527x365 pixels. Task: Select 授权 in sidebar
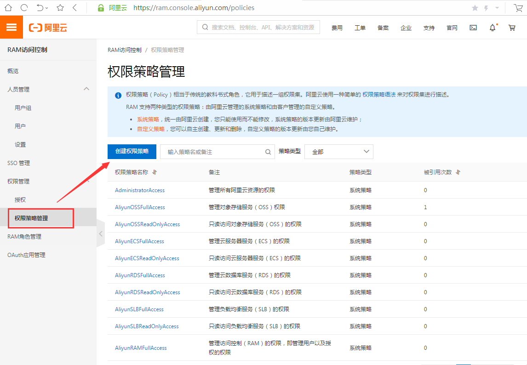click(x=20, y=200)
